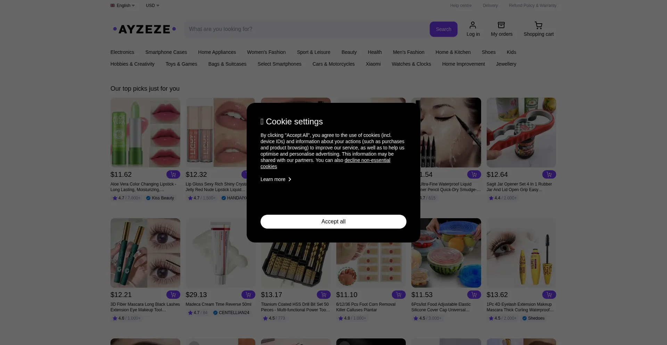Click the AYZEZE logo
The height and width of the screenshot is (345, 667).
click(144, 29)
